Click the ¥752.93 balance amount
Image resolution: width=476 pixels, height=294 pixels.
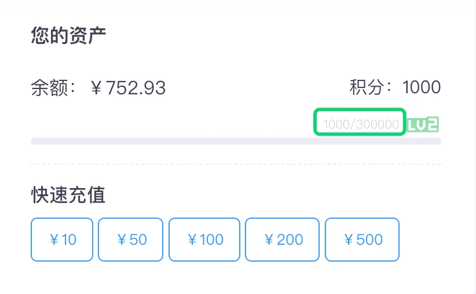coord(129,88)
